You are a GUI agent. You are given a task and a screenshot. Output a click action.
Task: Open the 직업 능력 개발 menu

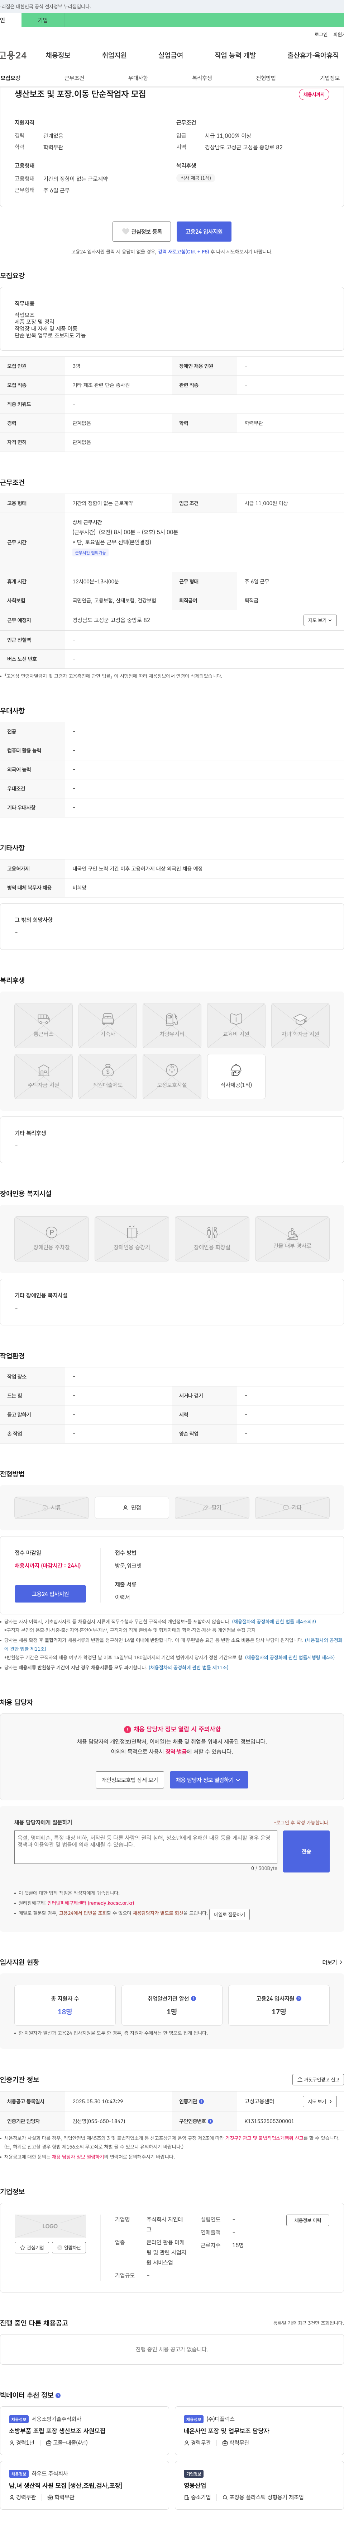click(x=235, y=55)
